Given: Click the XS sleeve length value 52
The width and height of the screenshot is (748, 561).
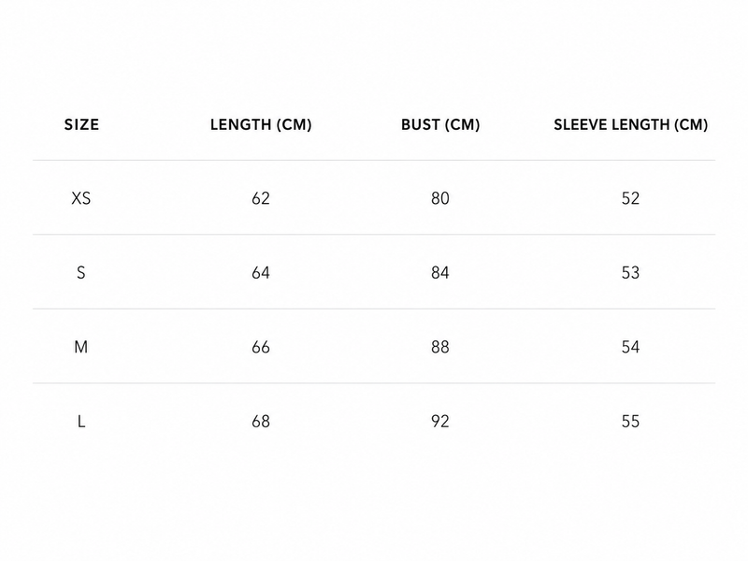Looking at the screenshot, I should pos(630,198).
